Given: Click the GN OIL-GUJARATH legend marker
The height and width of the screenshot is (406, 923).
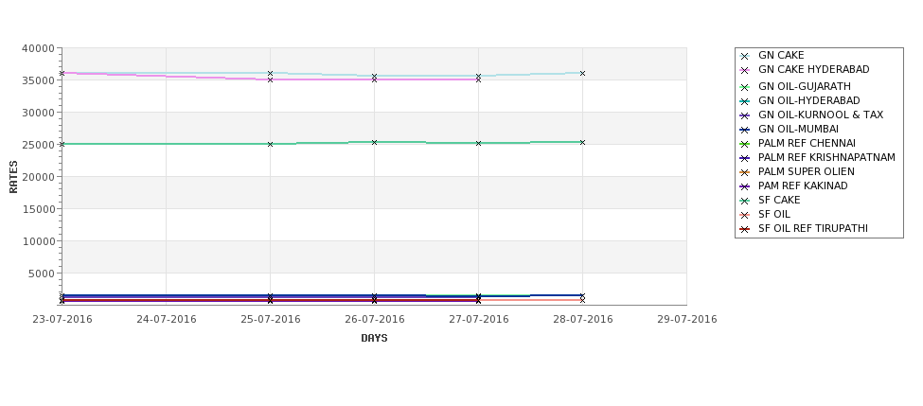Looking at the screenshot, I should tap(745, 87).
